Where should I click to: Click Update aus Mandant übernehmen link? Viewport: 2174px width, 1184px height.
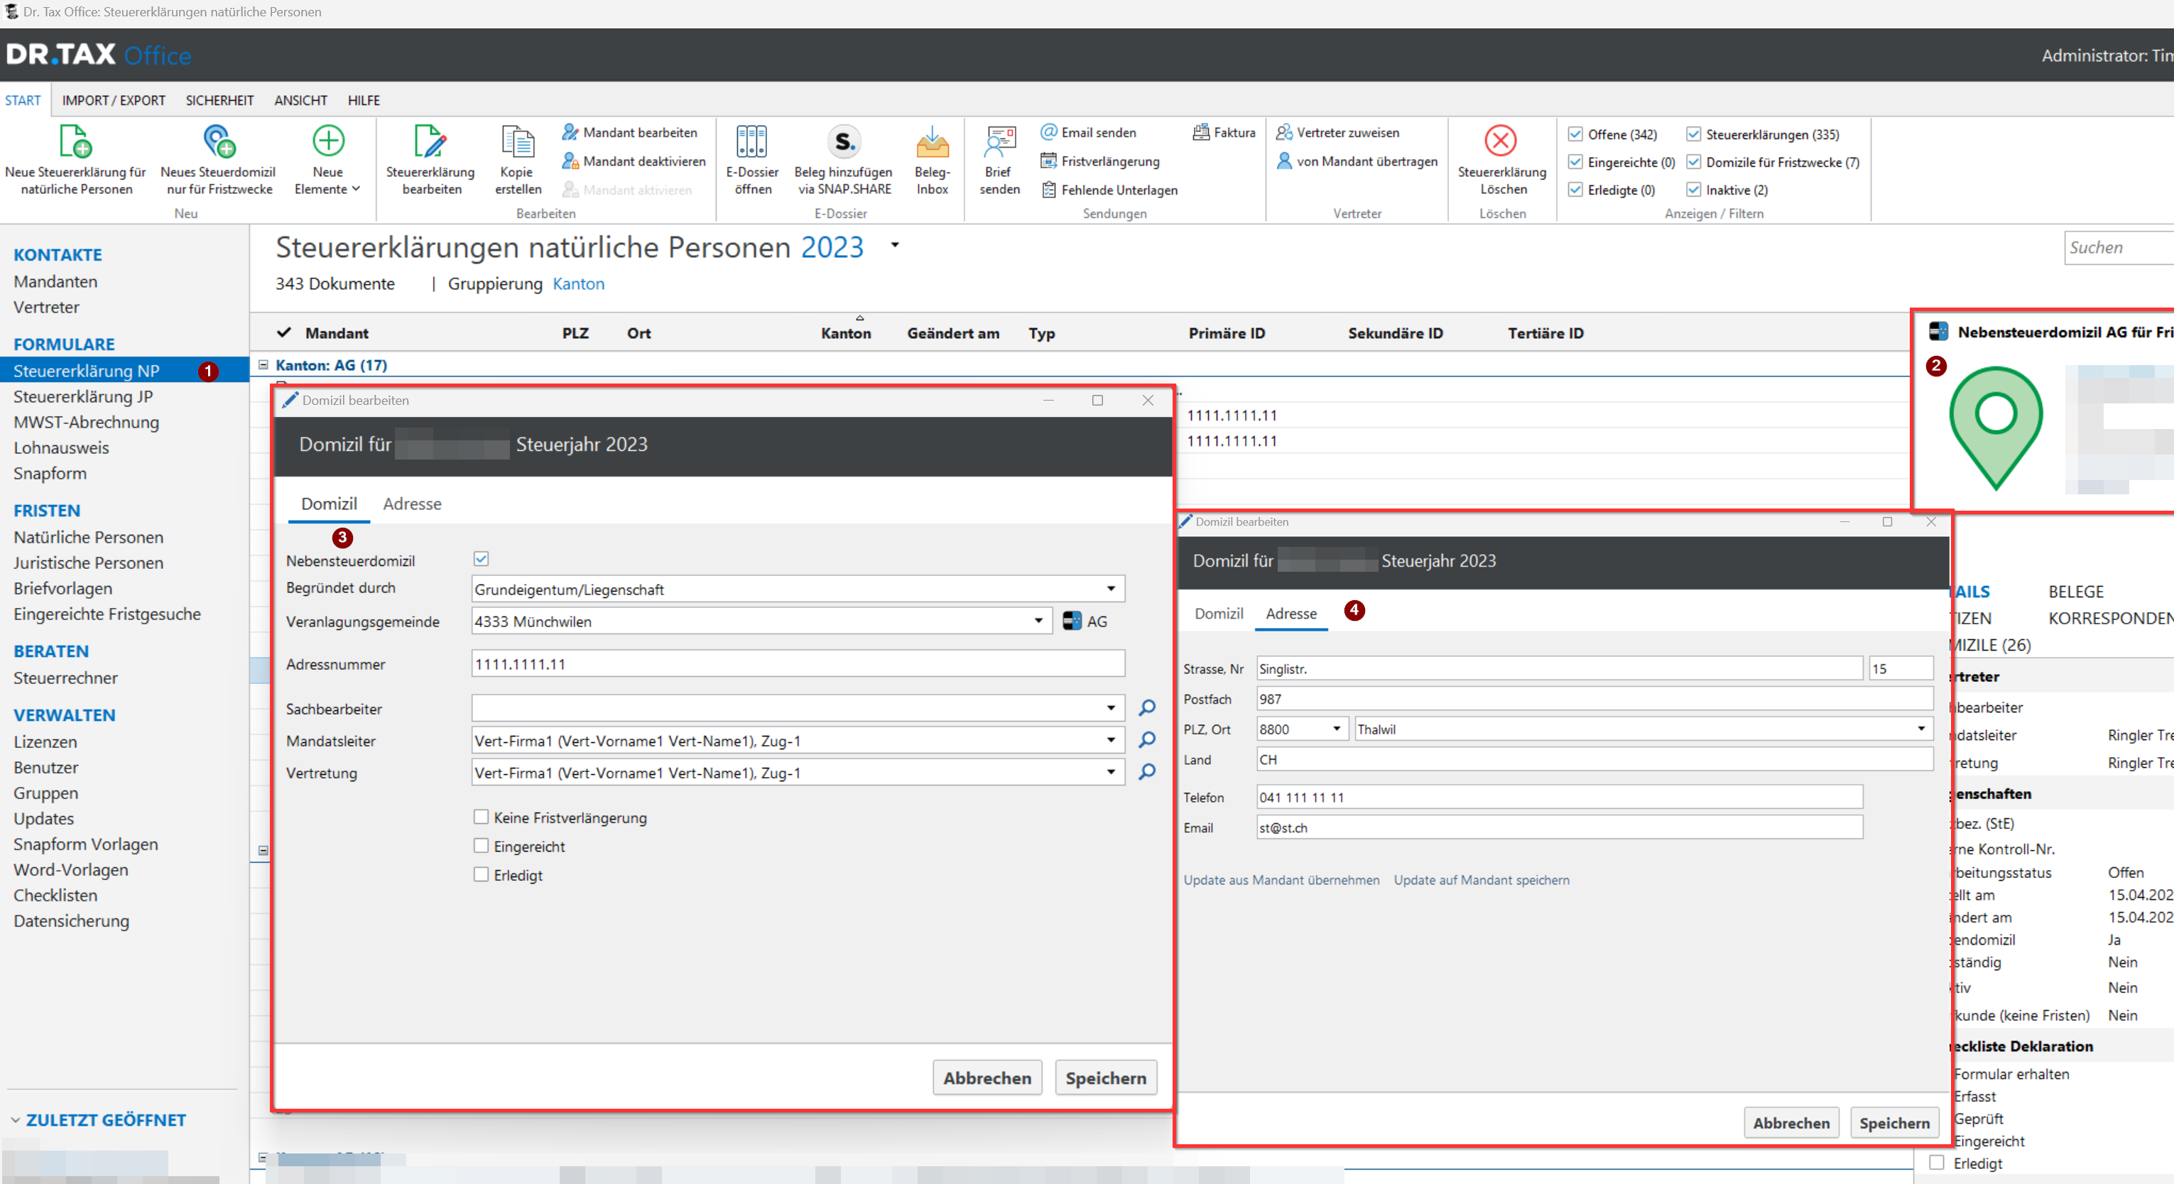pos(1281,879)
